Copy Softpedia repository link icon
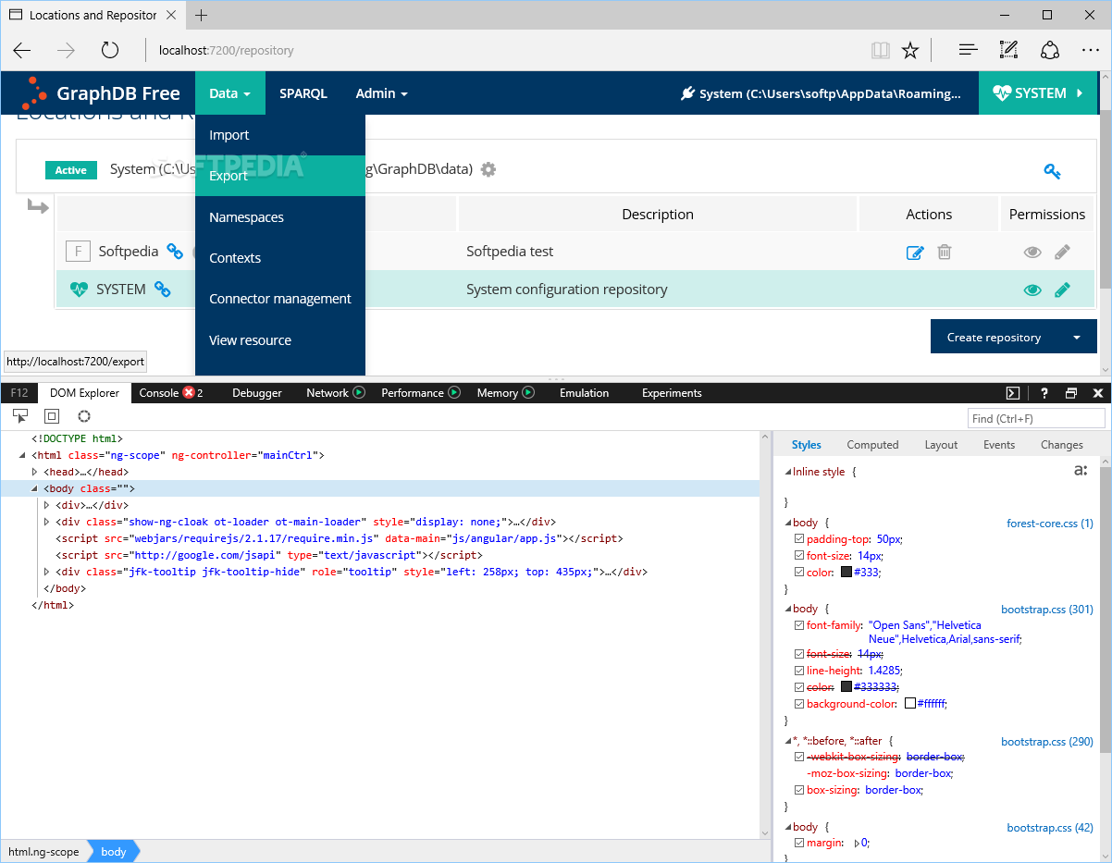Viewport: 1112px width, 863px height. (175, 251)
